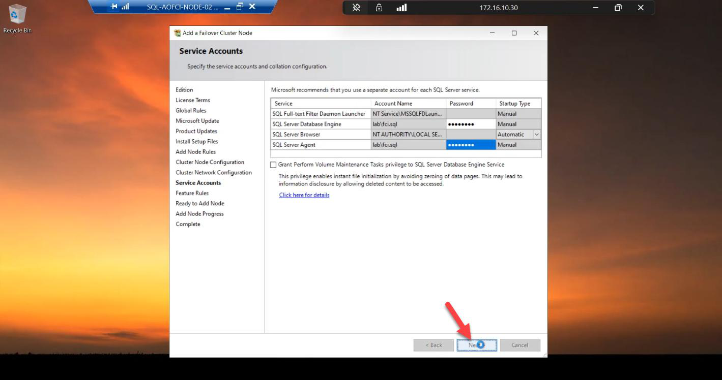Select the Global Rules step

tap(191, 110)
